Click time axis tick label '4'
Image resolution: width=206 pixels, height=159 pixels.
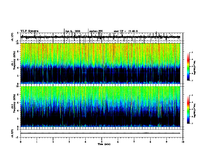(x=86, y=142)
